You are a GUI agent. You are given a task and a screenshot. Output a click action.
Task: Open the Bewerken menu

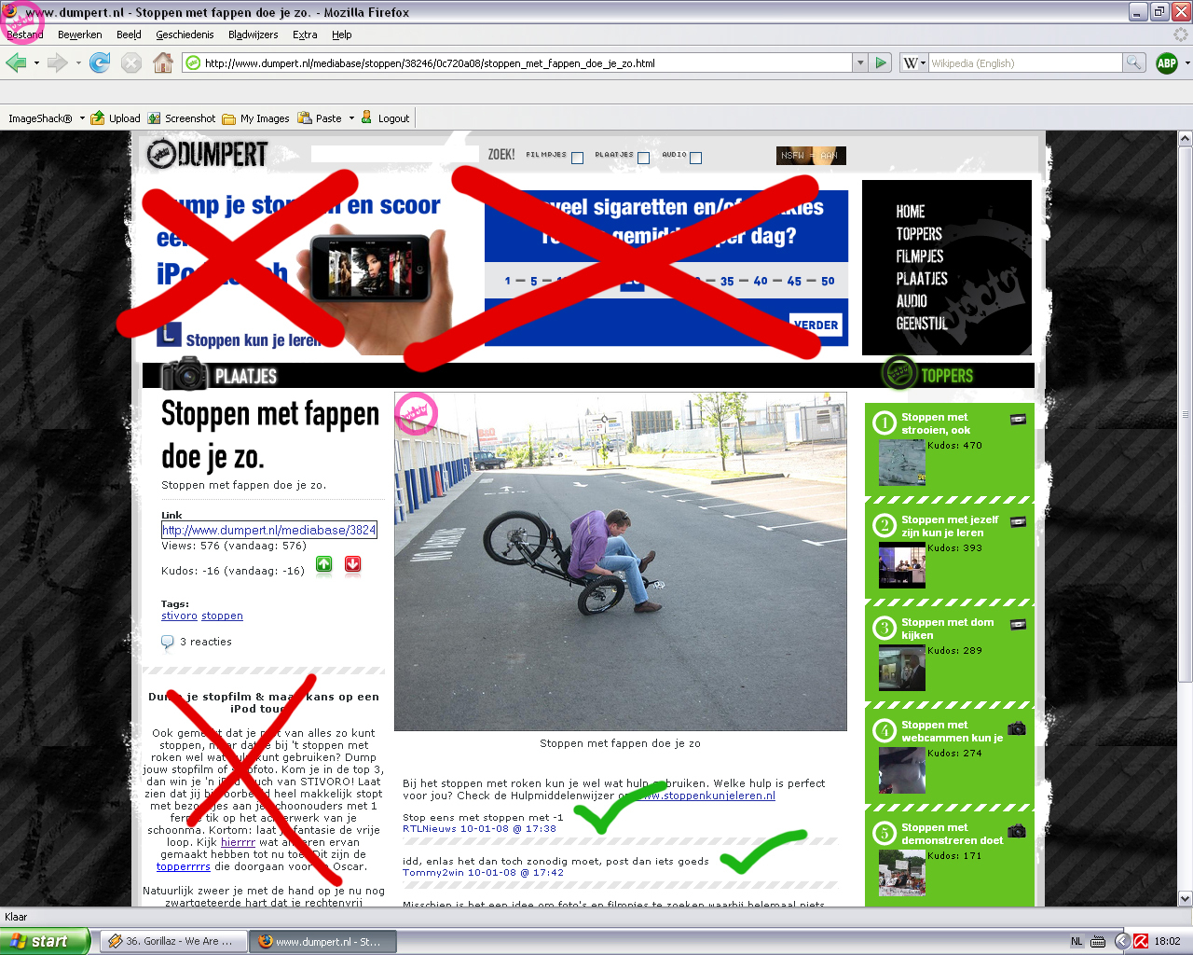pos(80,35)
